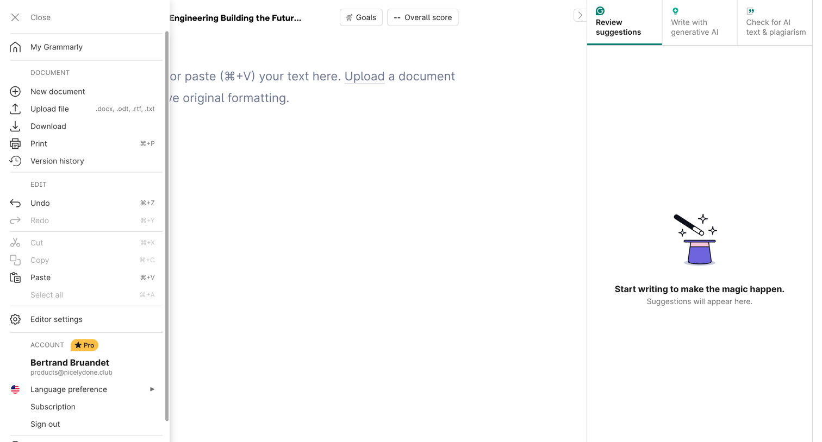Image resolution: width=822 pixels, height=442 pixels.
Task: Click the My Grammarly home icon
Action: click(15, 47)
